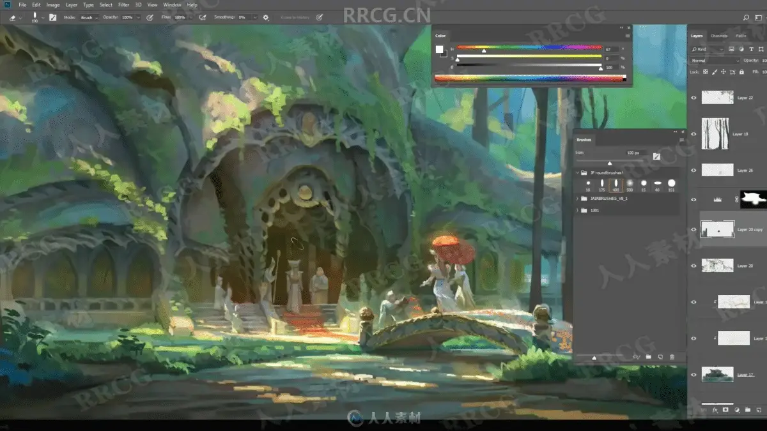Lock all padlock icon
The height and width of the screenshot is (431, 767).
[741, 72]
